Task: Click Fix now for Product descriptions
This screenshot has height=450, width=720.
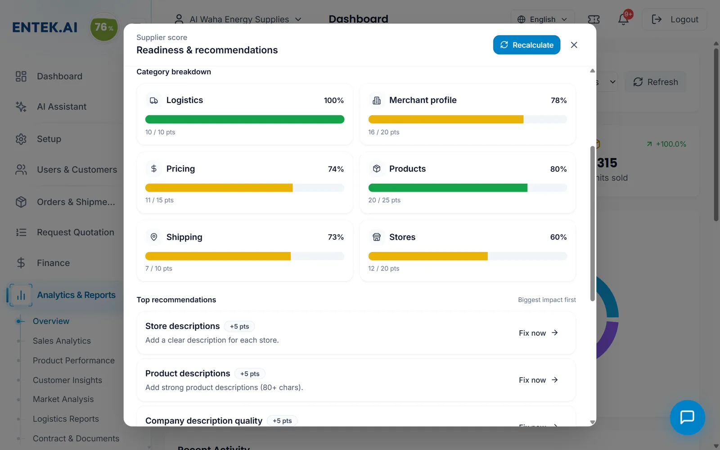Action: (x=538, y=380)
